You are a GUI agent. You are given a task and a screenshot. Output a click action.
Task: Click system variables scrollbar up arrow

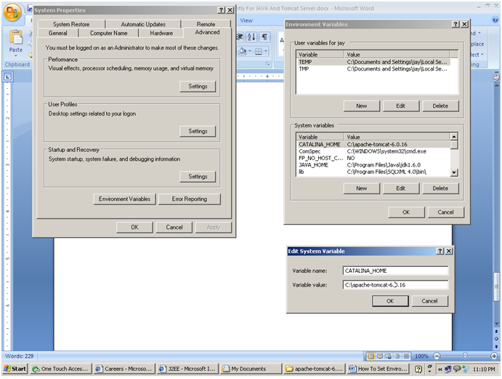point(453,137)
